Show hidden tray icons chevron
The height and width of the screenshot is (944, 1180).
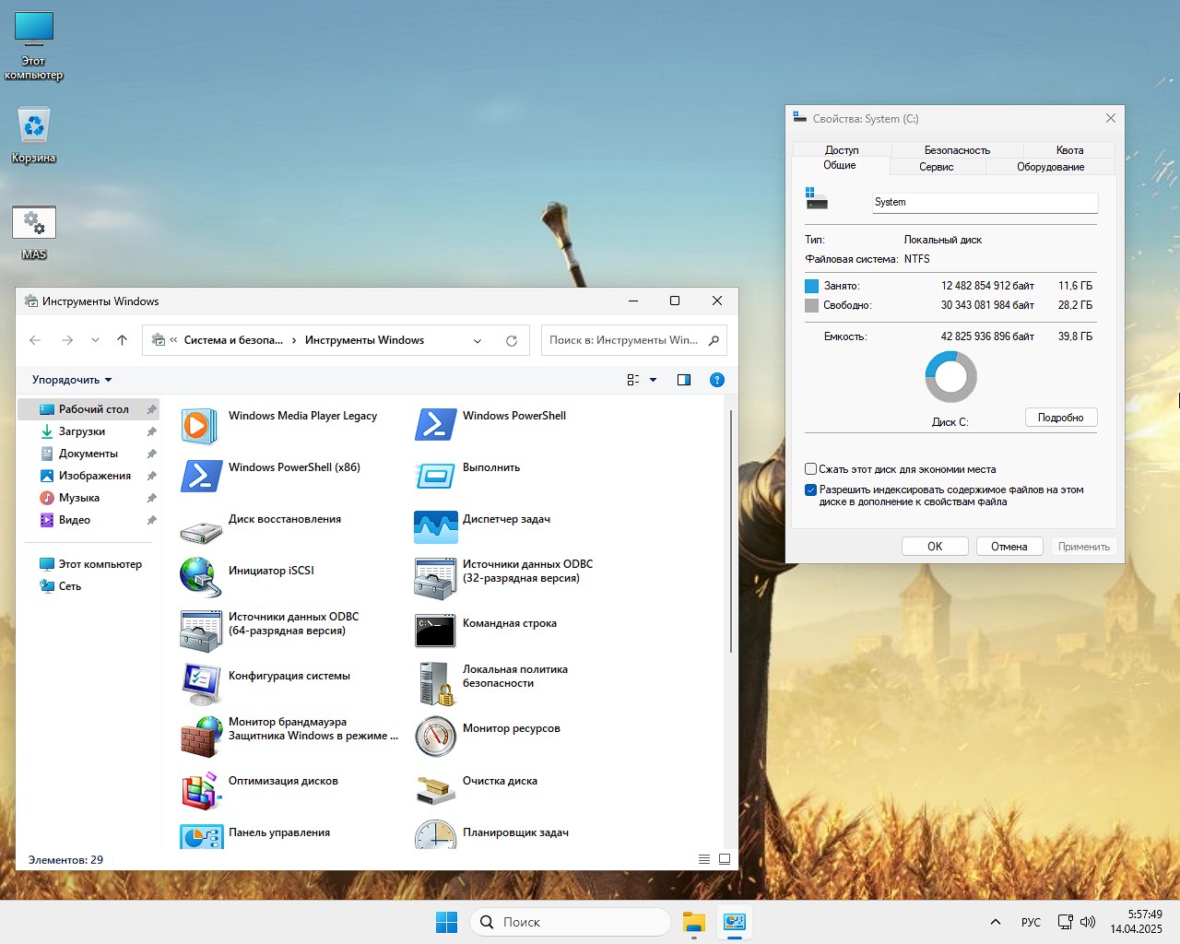point(996,922)
